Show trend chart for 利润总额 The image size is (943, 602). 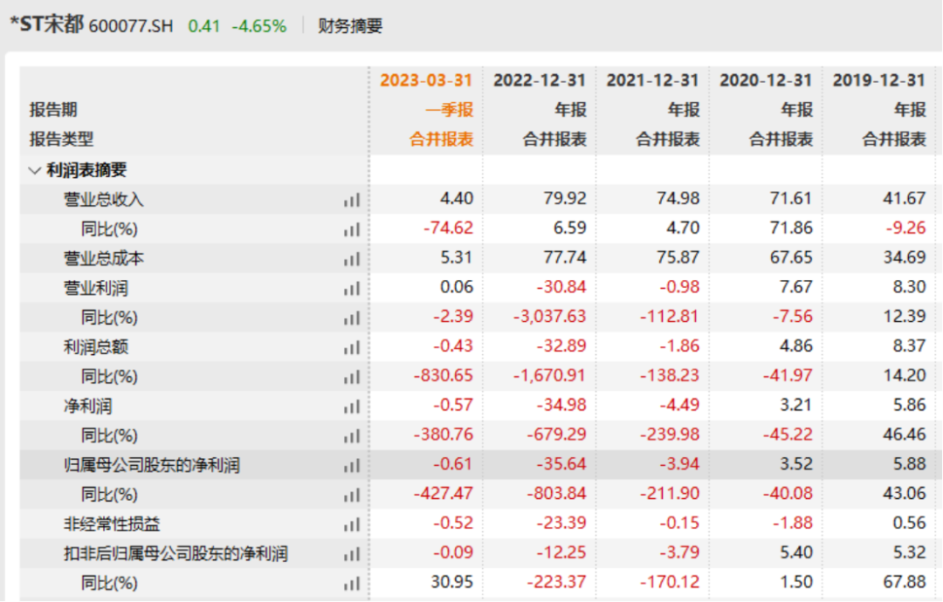tap(351, 347)
